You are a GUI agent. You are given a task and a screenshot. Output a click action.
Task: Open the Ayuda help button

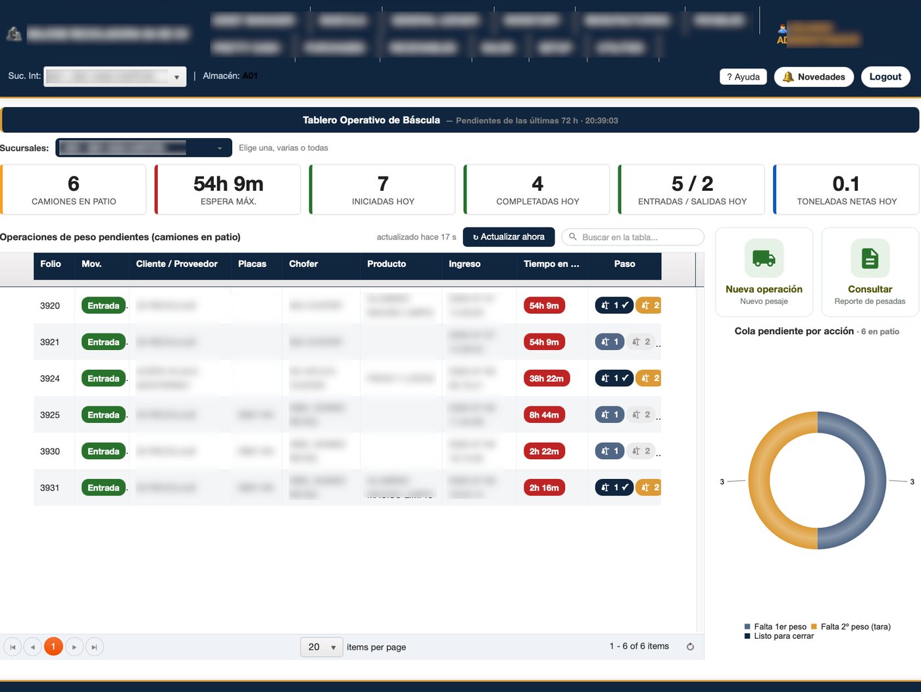pos(743,77)
